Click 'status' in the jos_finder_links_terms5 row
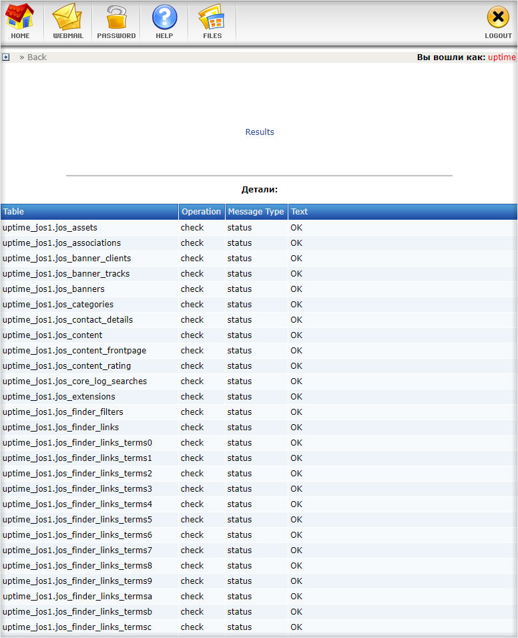Viewport: 518px width, 638px height. pyautogui.click(x=240, y=520)
